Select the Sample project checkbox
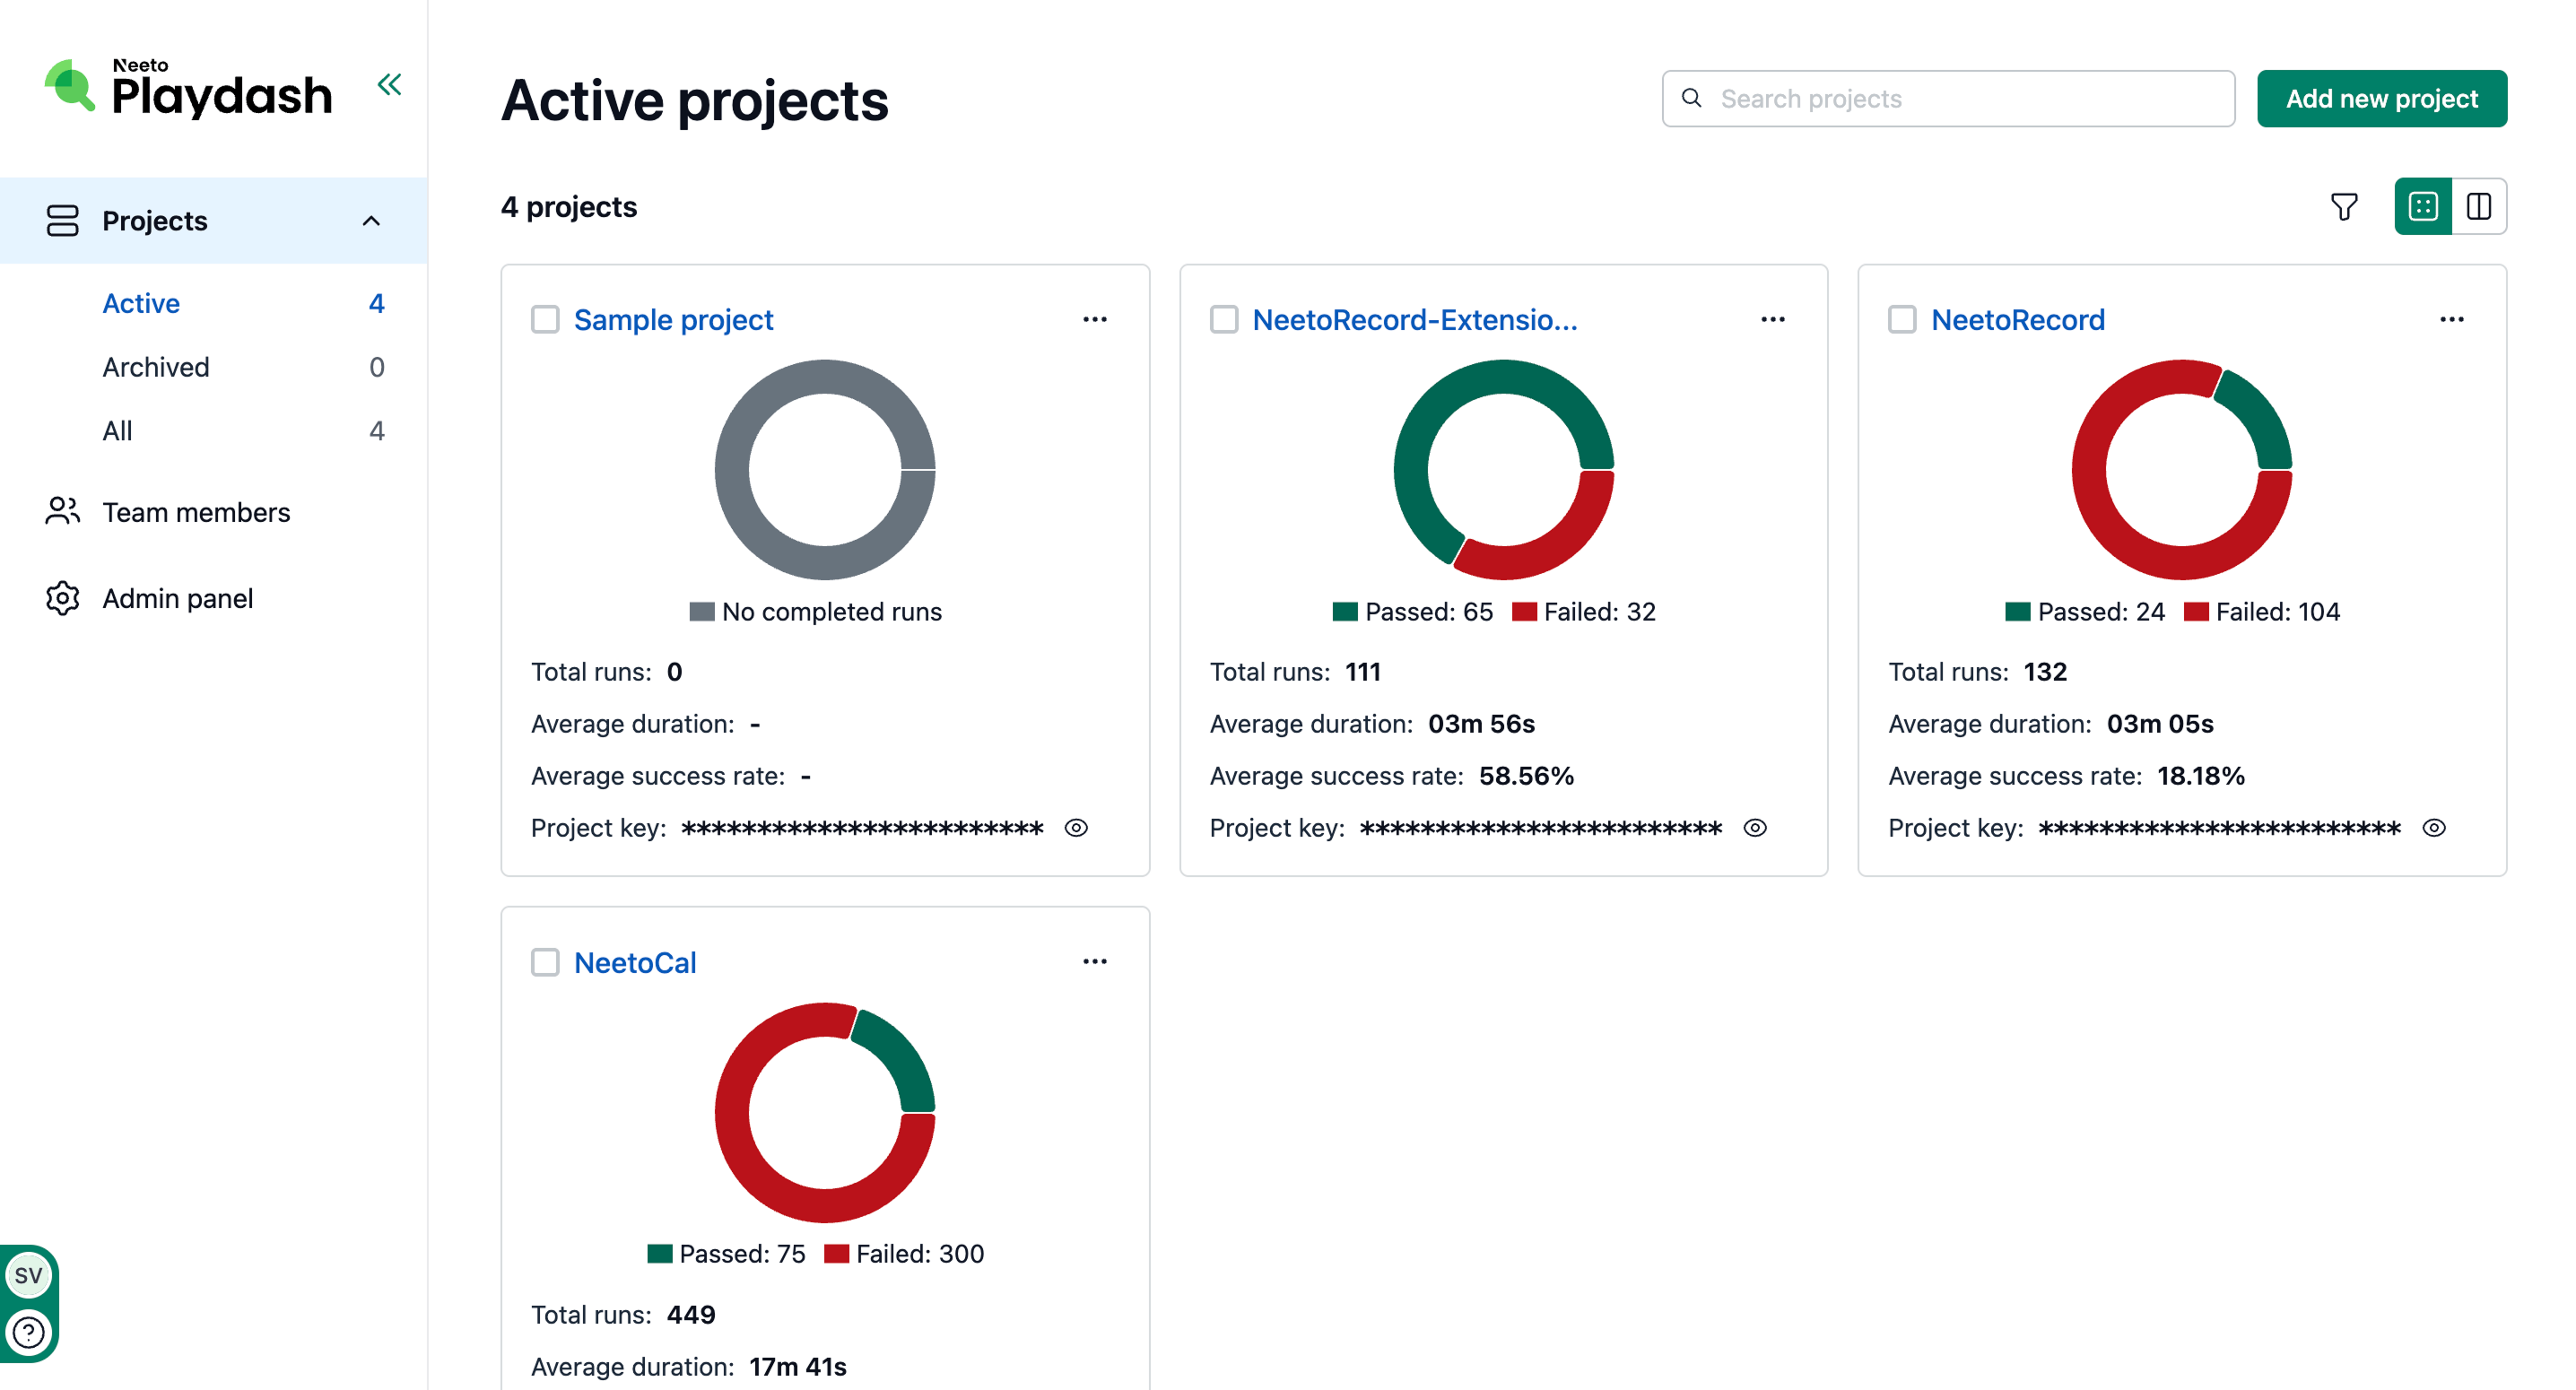Viewport: 2576px width, 1390px height. tap(545, 320)
